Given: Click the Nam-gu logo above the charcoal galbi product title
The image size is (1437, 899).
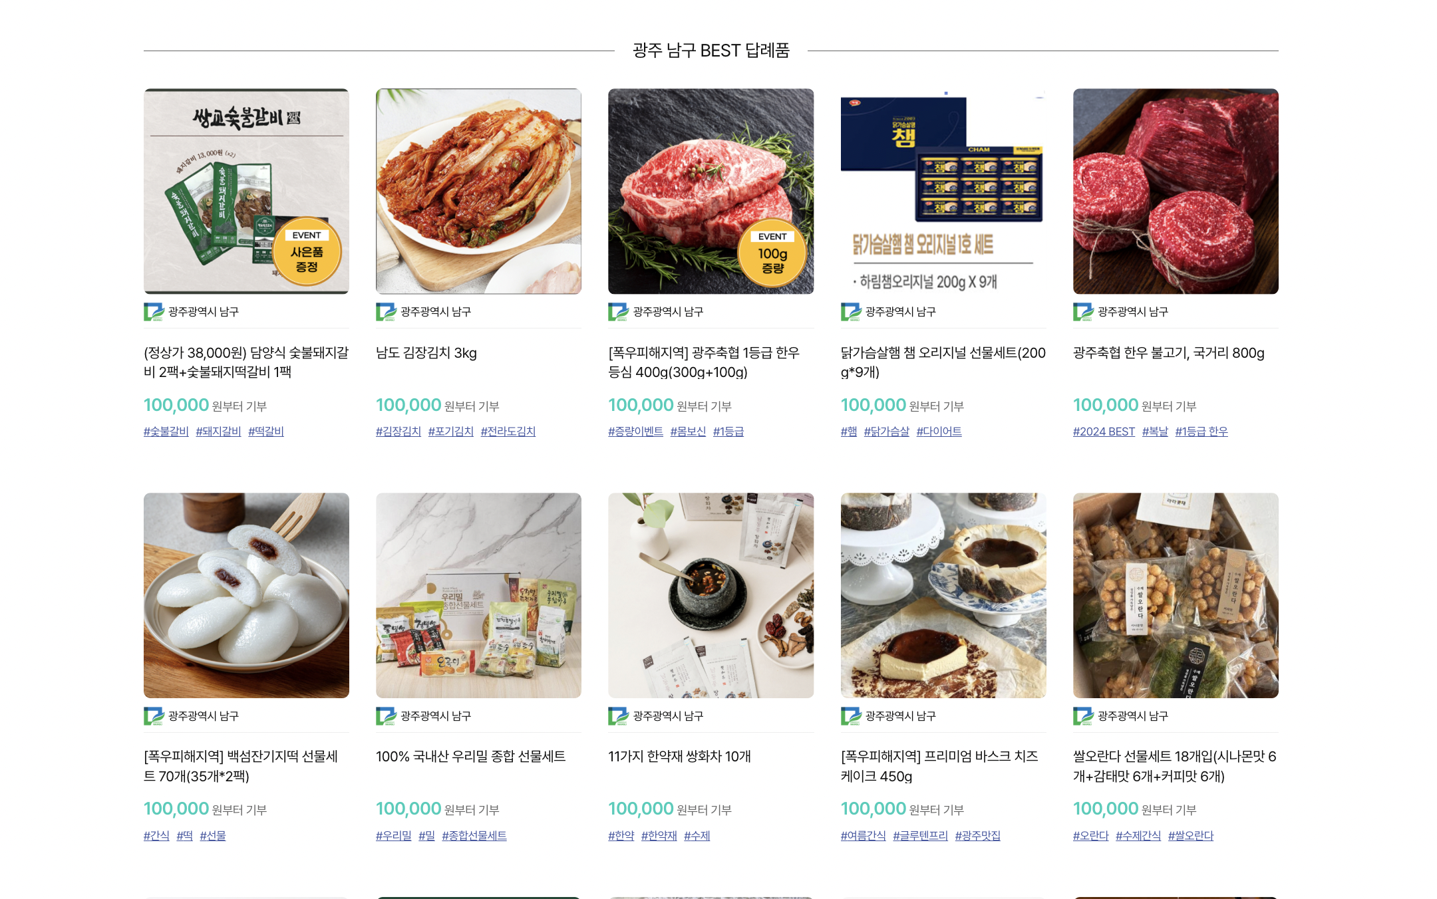Looking at the screenshot, I should point(154,312).
